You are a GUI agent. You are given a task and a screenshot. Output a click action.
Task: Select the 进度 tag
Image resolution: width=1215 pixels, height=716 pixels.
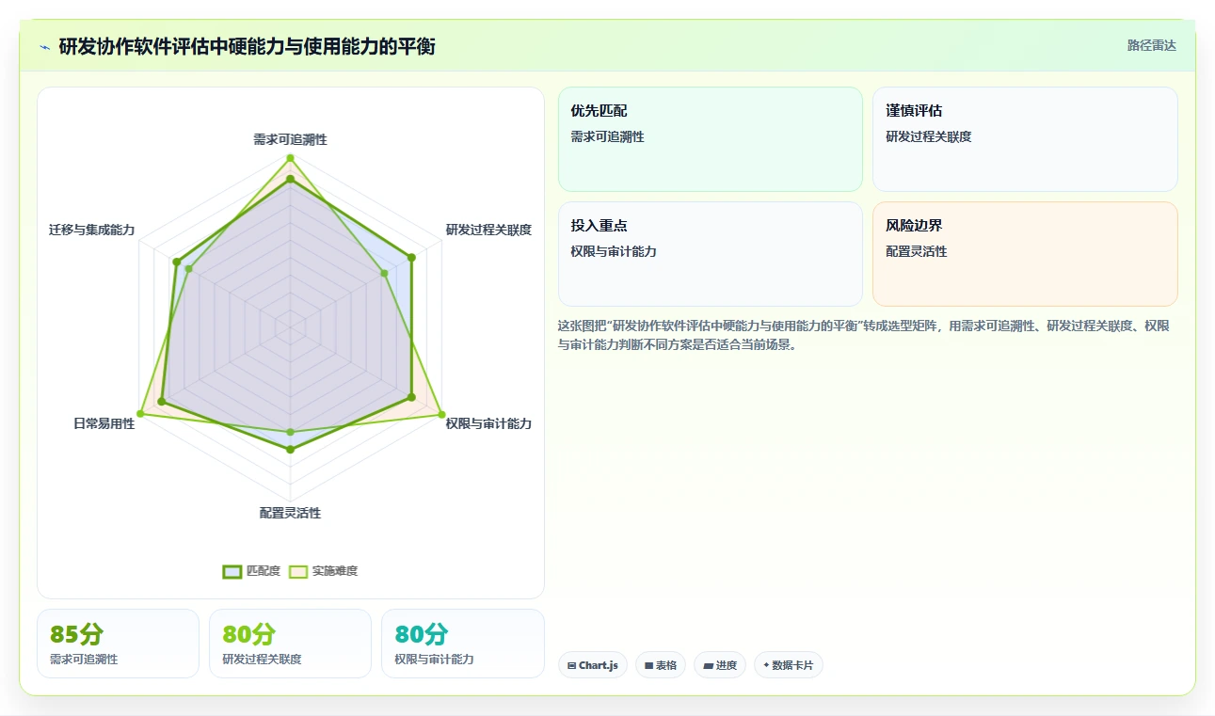point(720,665)
